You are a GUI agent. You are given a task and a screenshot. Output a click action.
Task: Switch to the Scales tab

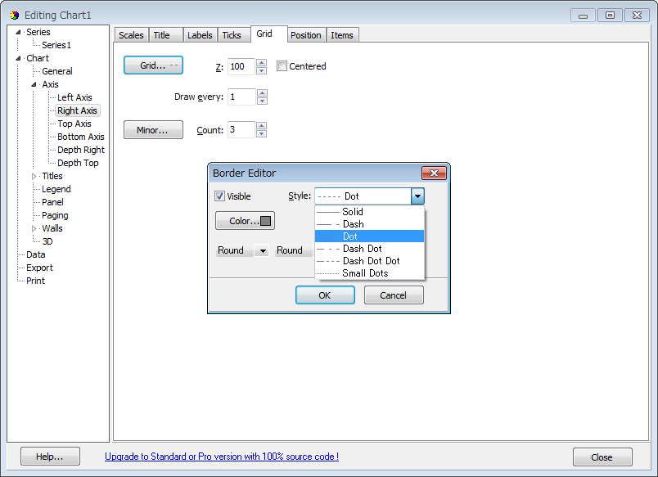[131, 34]
